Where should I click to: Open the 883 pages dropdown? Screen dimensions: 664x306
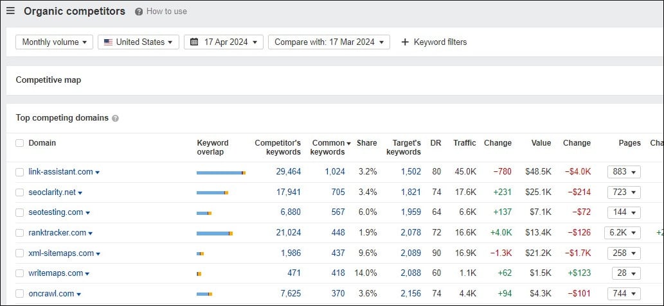click(624, 172)
